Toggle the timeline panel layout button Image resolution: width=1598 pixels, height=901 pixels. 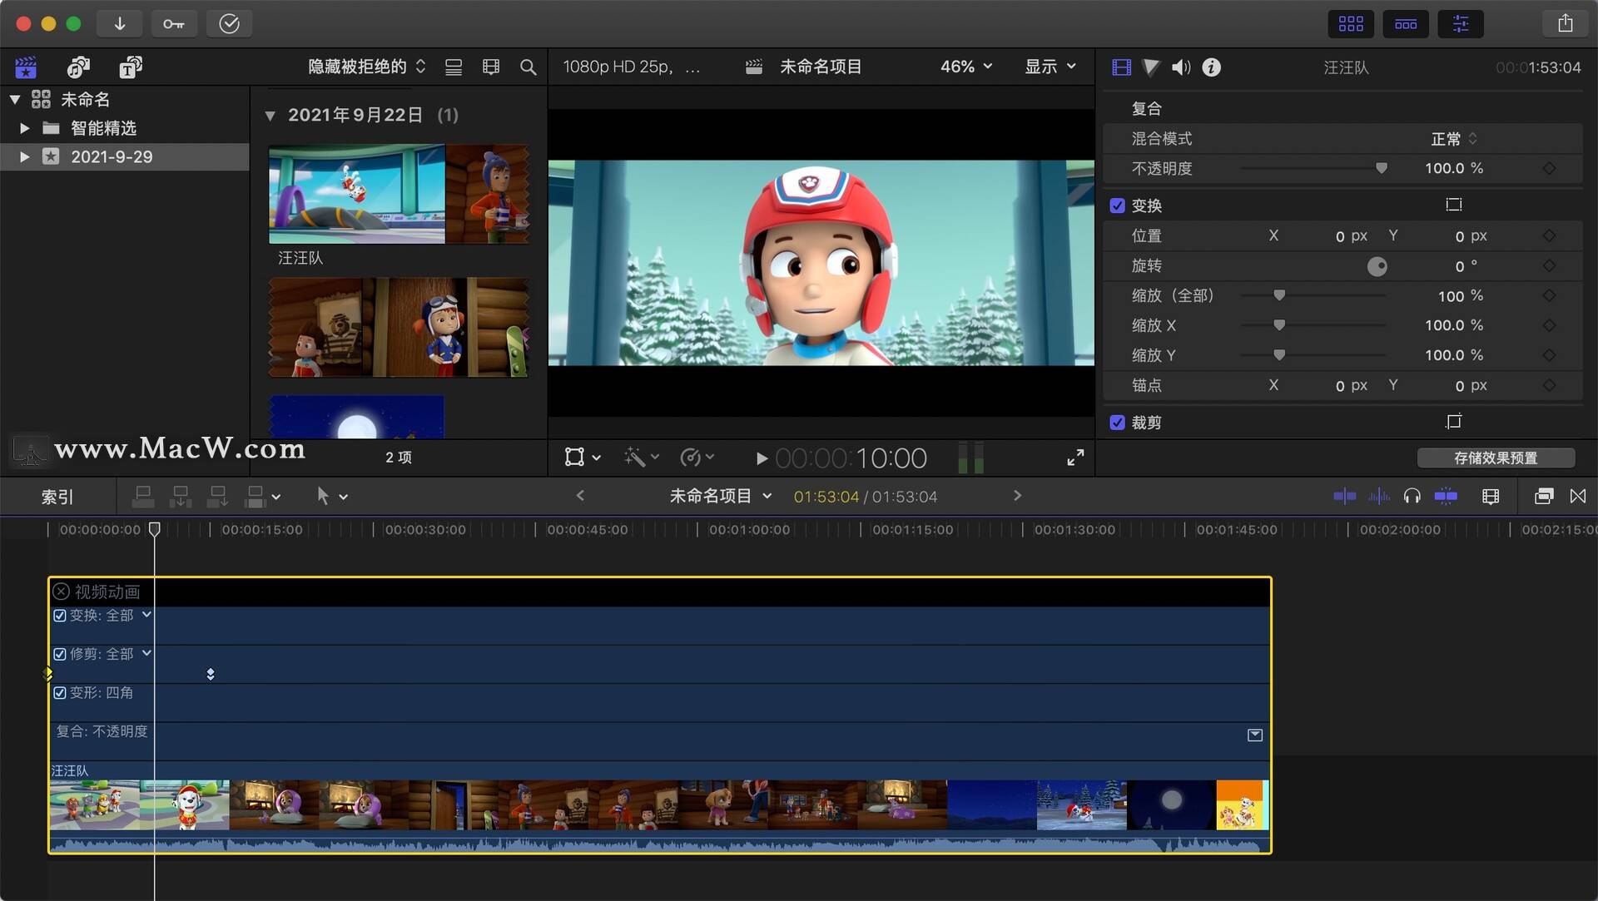pos(1406,23)
